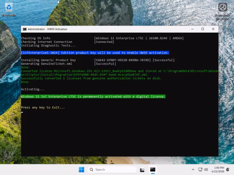Open the notifications bell icon
Screen dimensions: 234x175
click(228, 169)
